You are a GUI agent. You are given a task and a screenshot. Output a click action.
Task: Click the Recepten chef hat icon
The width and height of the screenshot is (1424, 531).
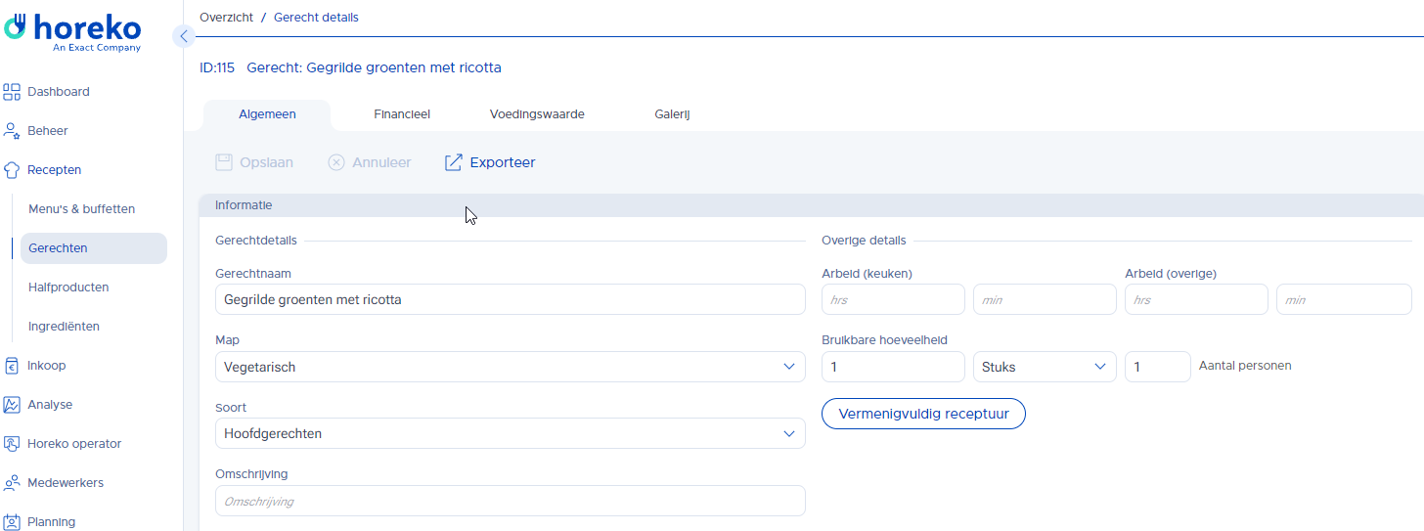pyautogui.click(x=12, y=170)
